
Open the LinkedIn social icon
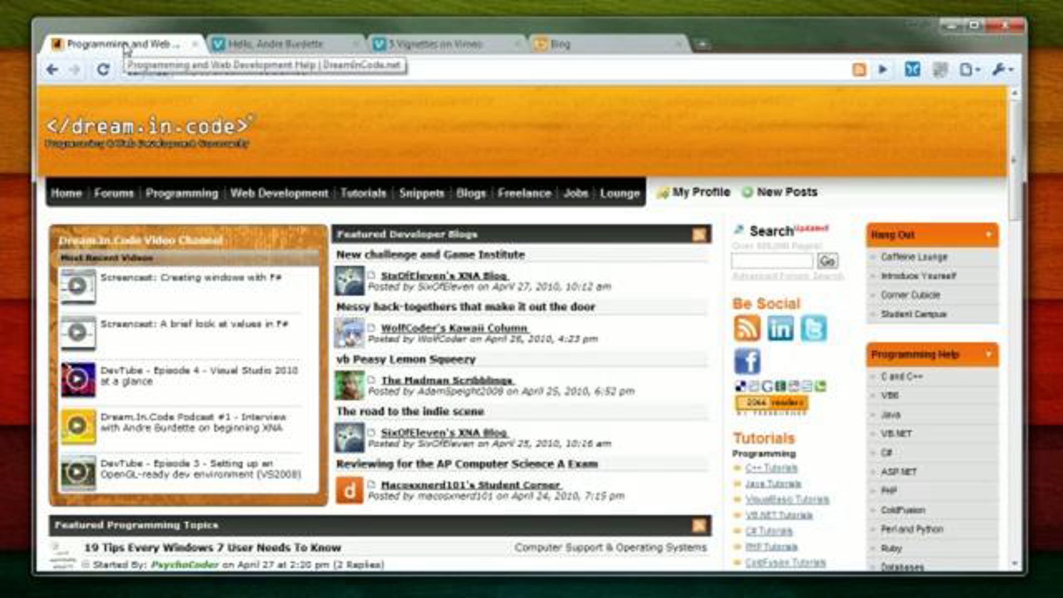[780, 328]
